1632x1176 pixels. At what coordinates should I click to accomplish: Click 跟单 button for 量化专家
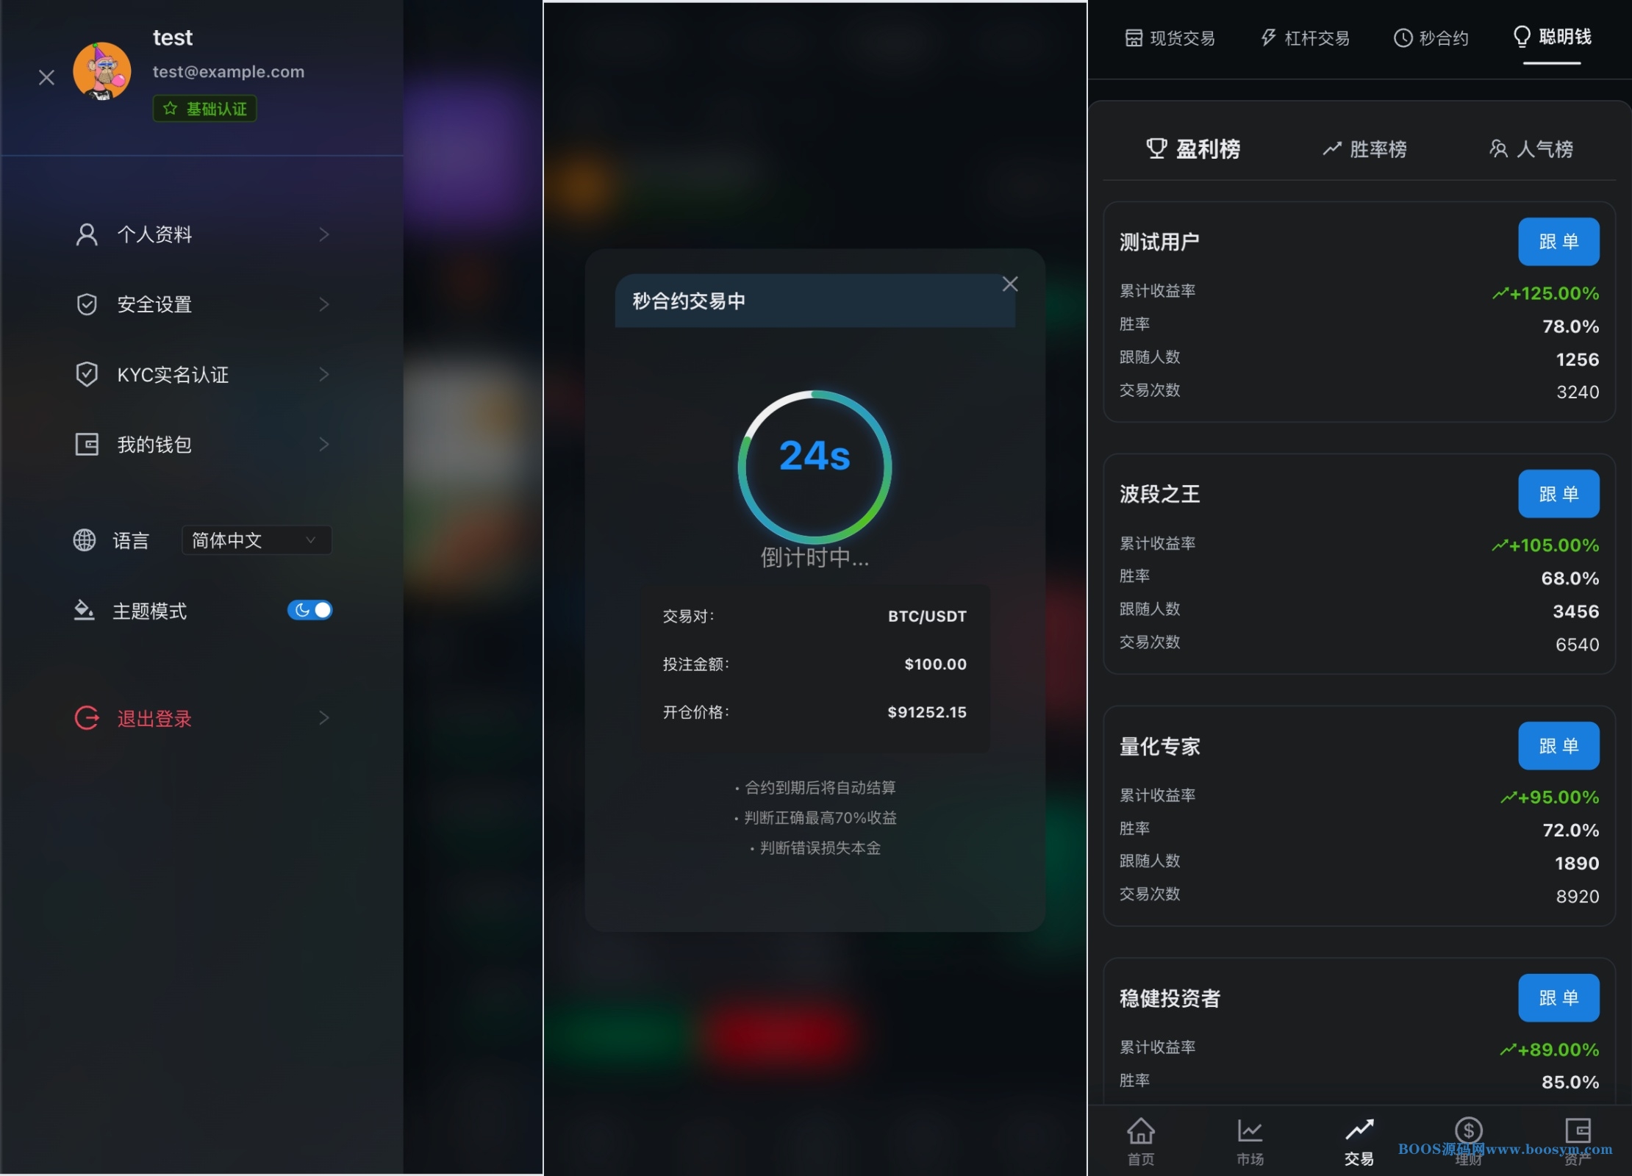pos(1558,746)
